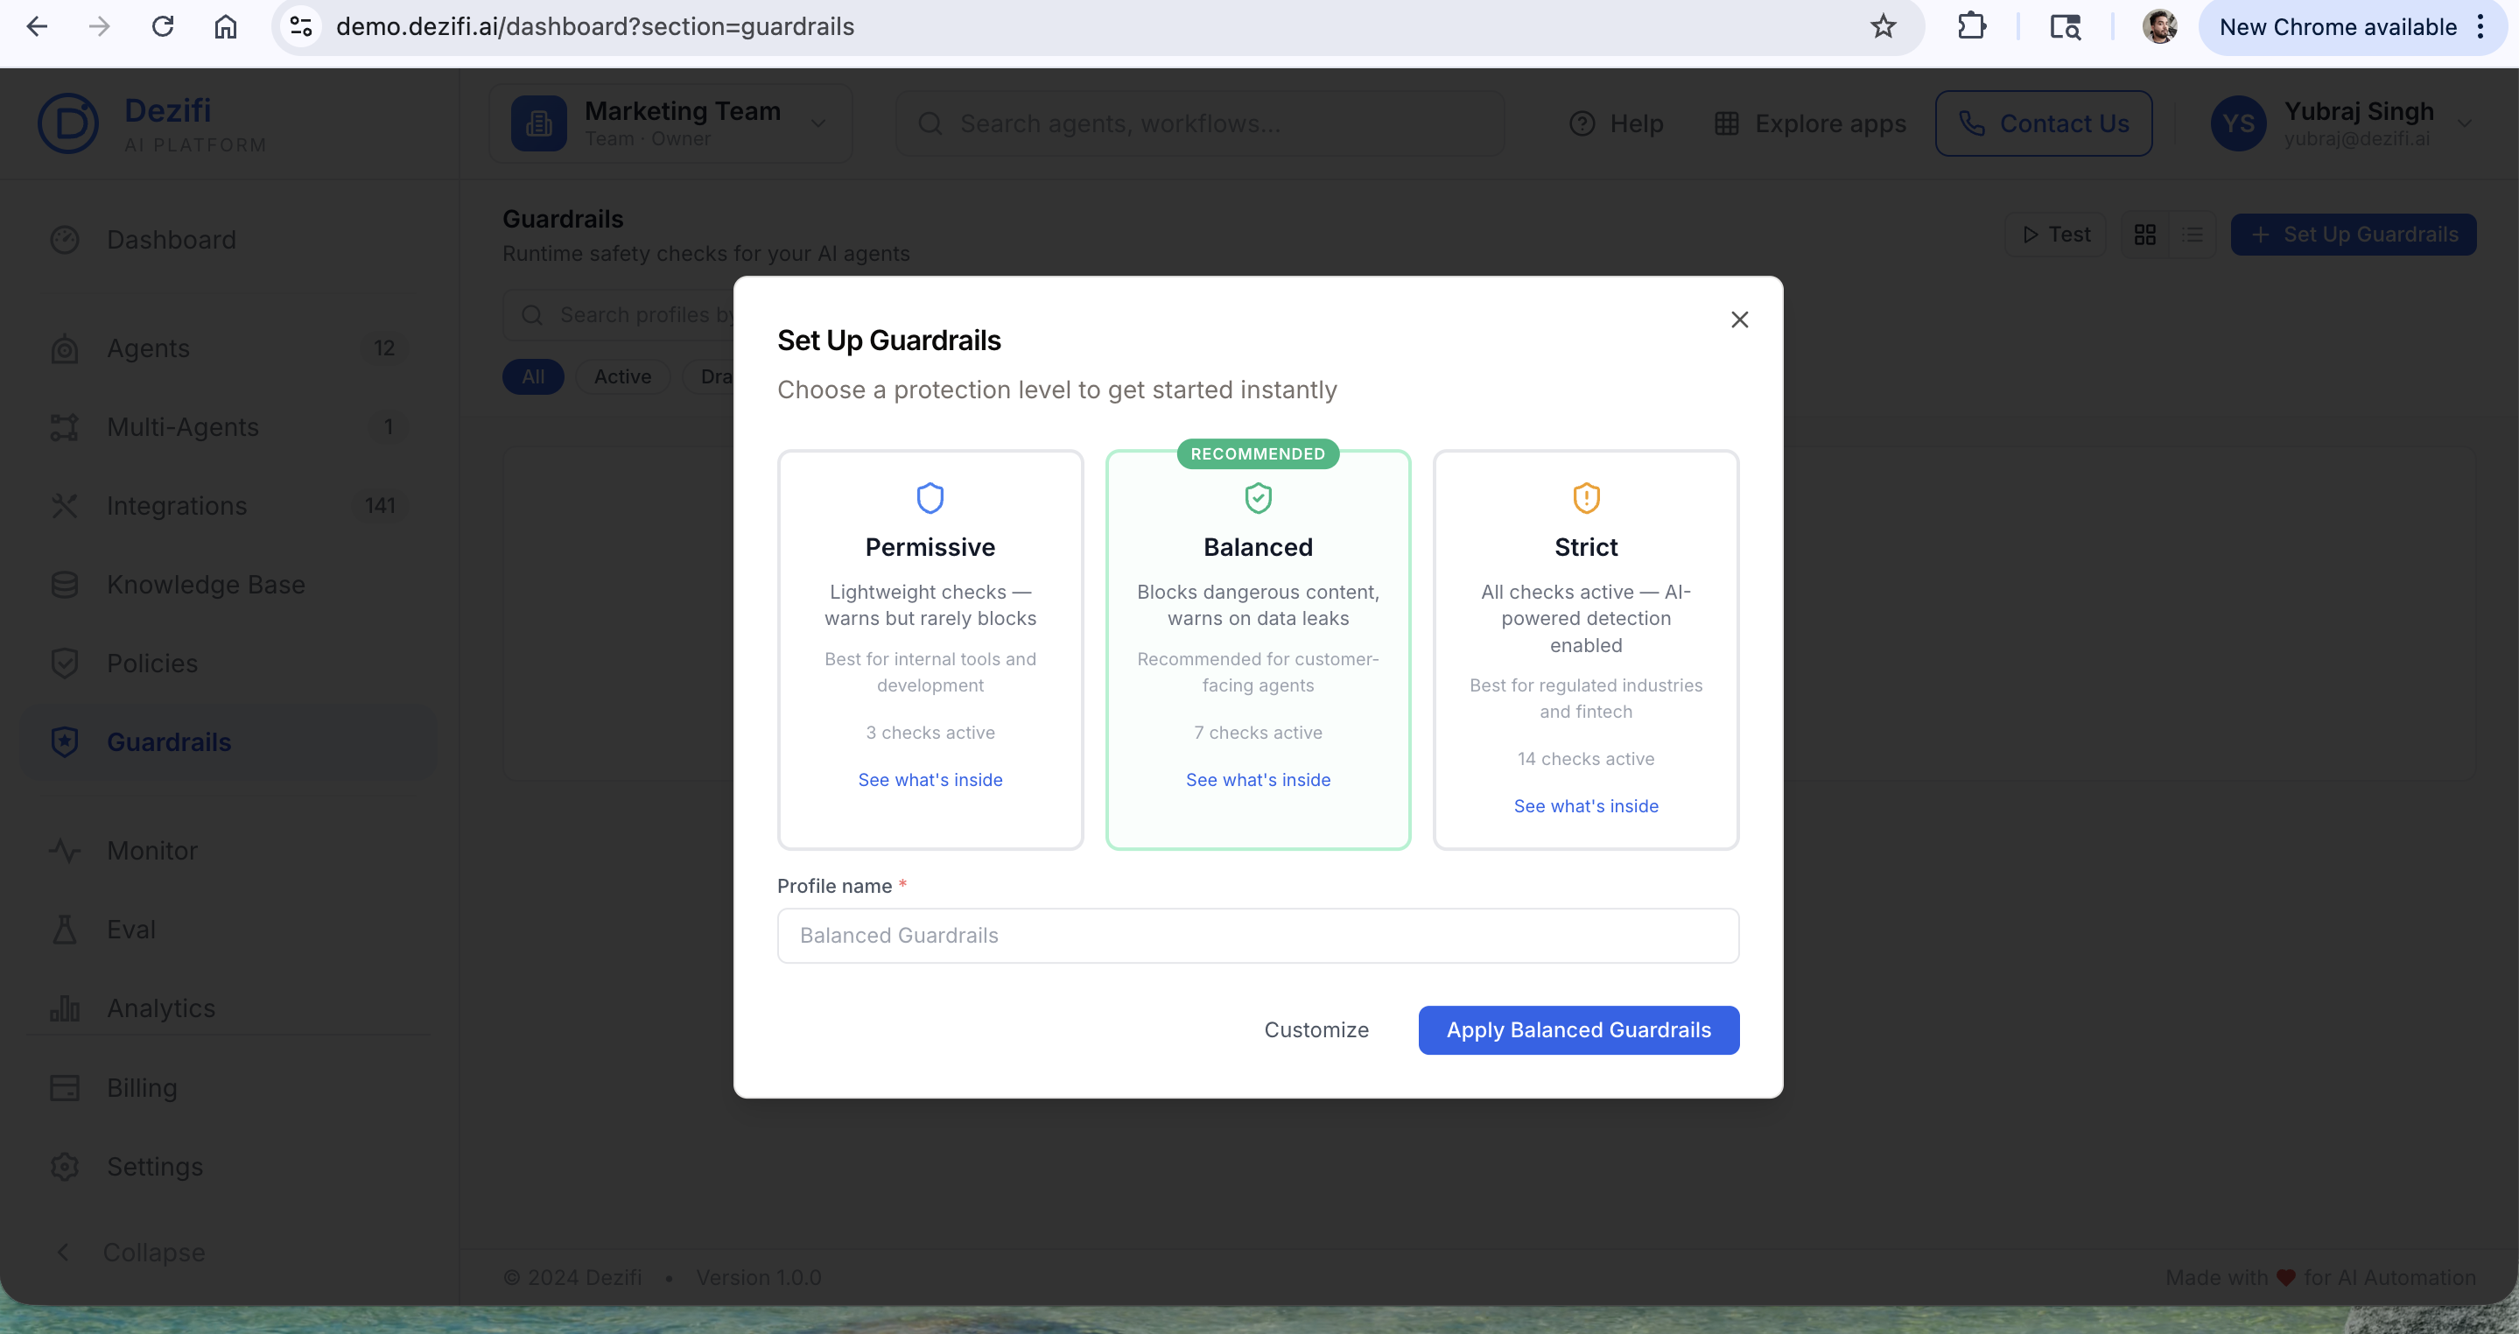Screen dimensions: 2519x1334
Task: Go forward in the browser
Action: point(100,26)
